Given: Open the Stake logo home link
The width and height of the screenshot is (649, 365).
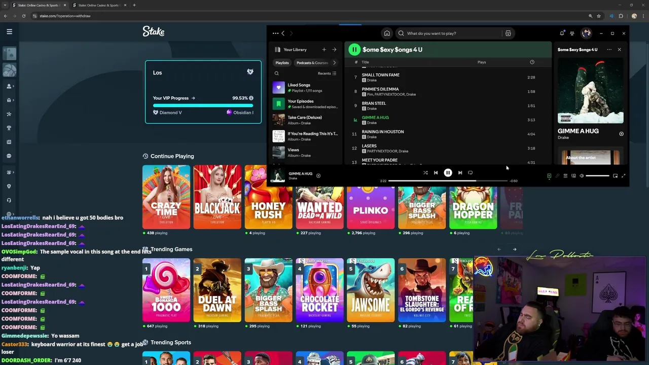Looking at the screenshot, I should [x=154, y=31].
